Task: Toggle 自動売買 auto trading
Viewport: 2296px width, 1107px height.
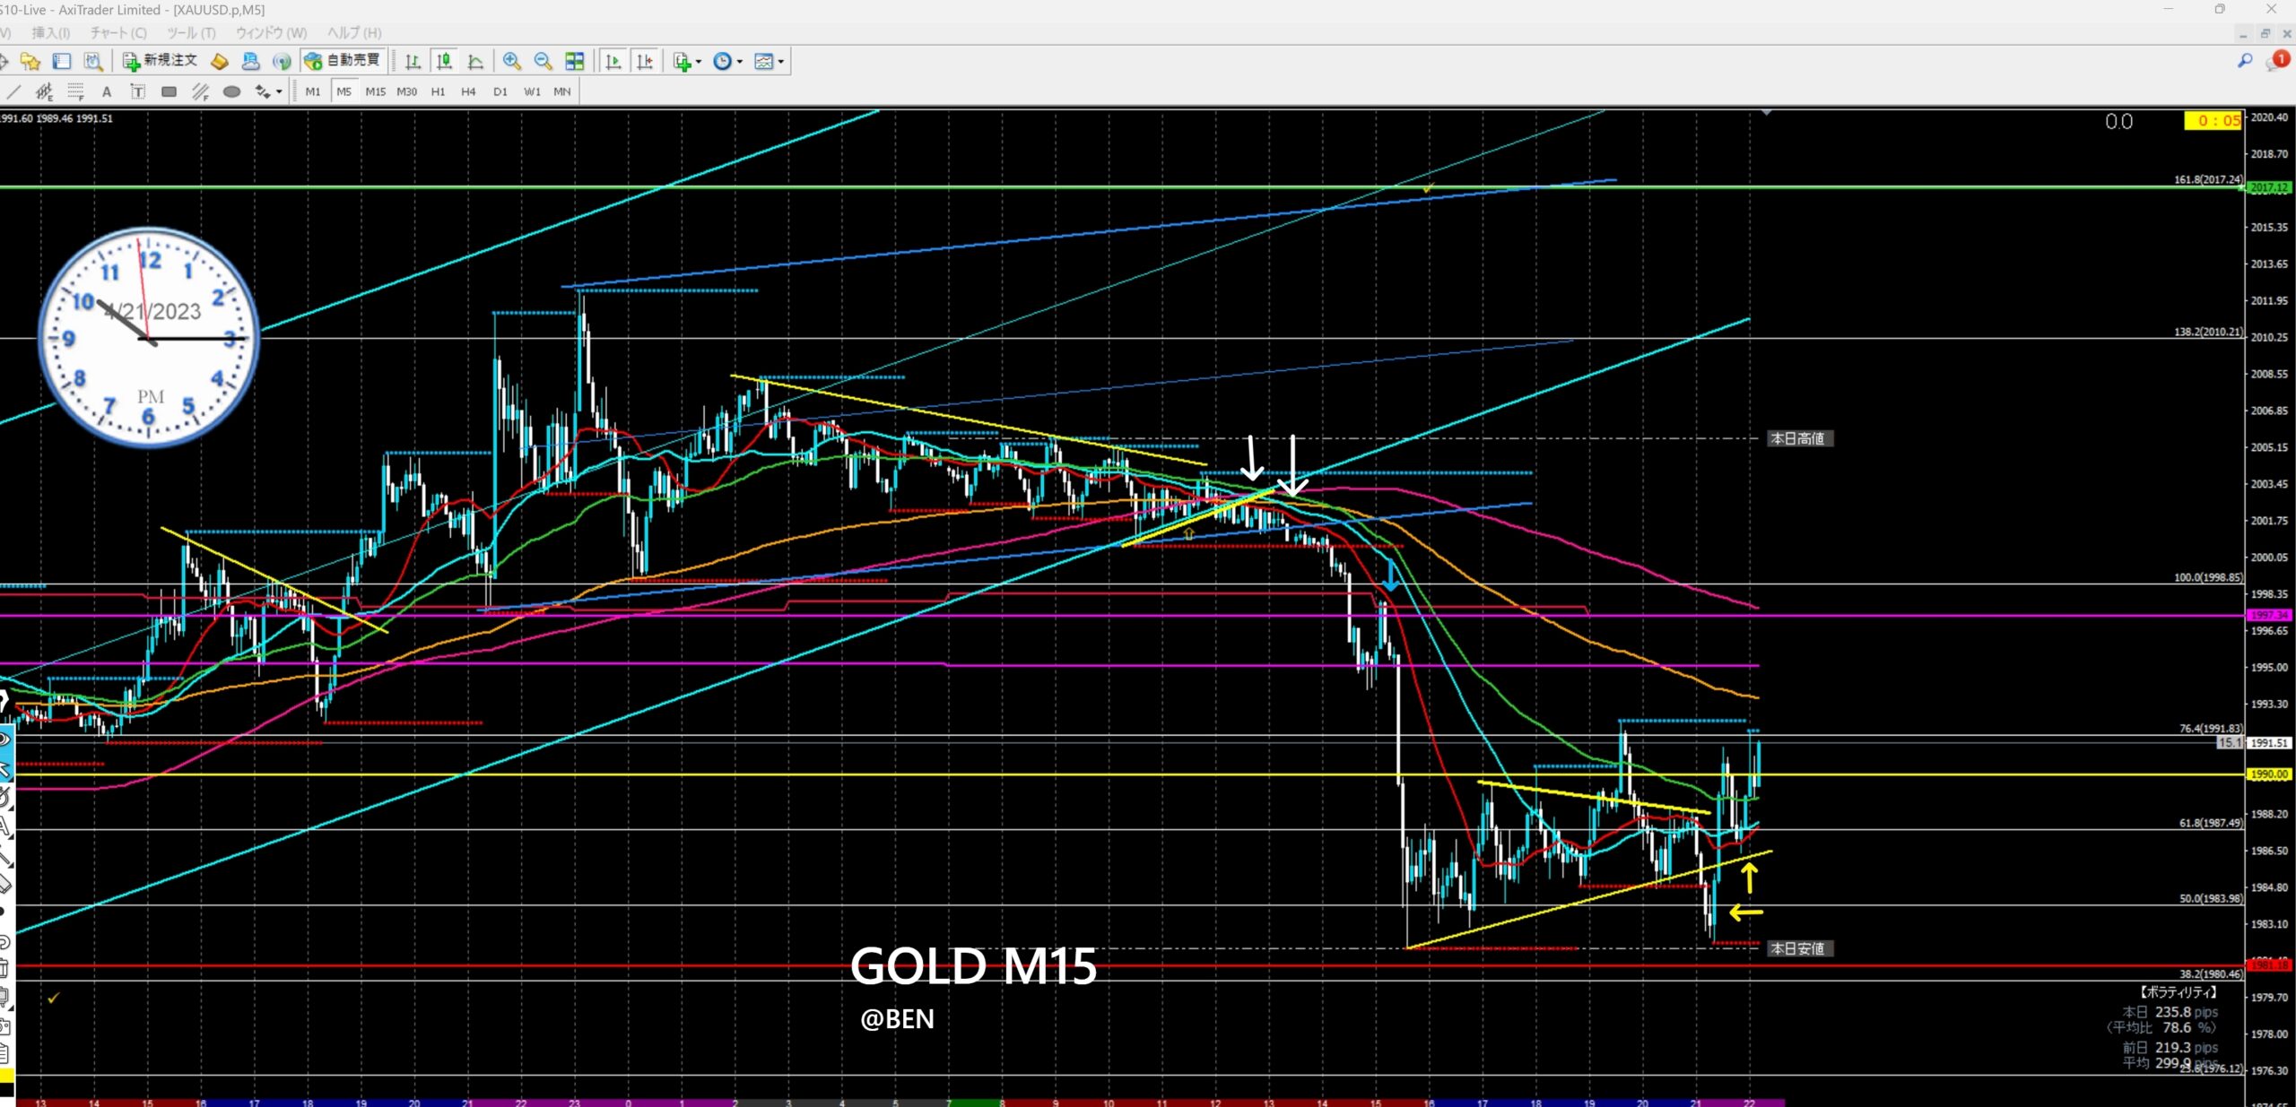Action: click(343, 61)
